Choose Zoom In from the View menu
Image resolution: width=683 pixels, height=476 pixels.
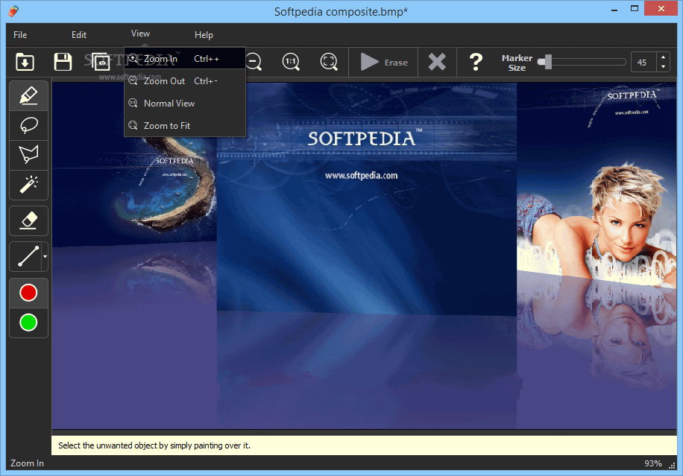tap(185, 58)
